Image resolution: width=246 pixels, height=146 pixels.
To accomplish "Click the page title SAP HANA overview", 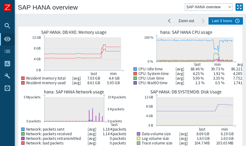I will click(48, 7).
